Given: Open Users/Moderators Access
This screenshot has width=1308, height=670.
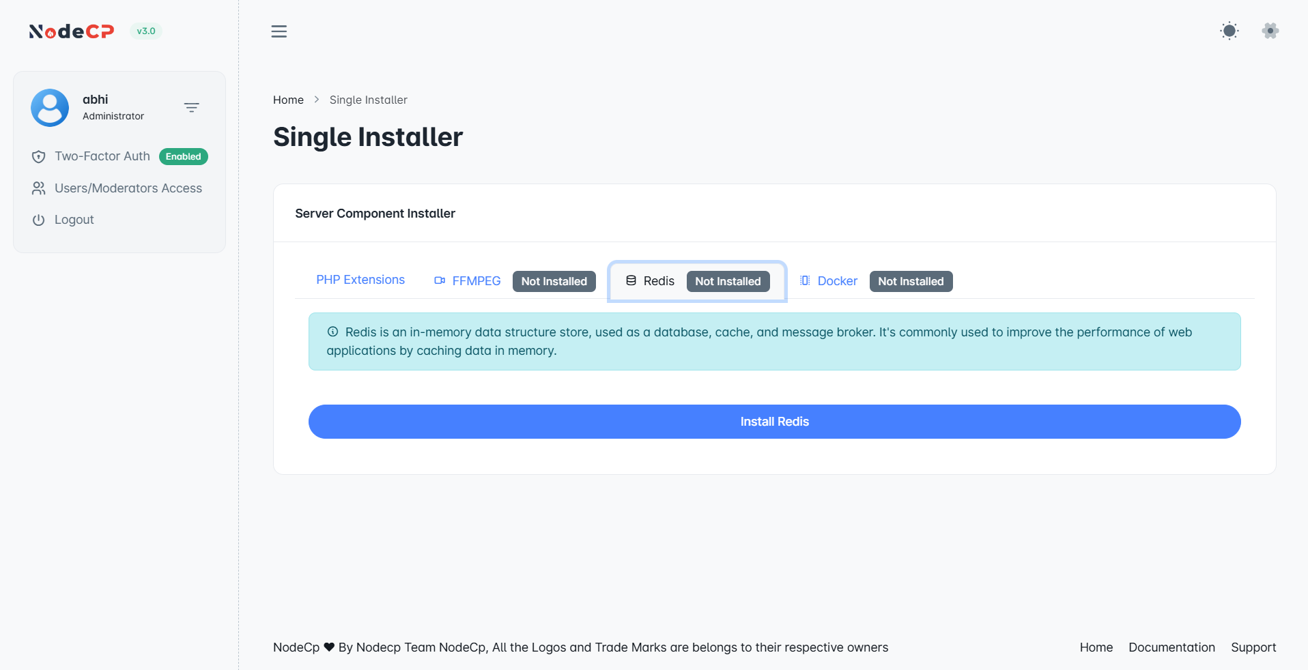Looking at the screenshot, I should coord(128,188).
